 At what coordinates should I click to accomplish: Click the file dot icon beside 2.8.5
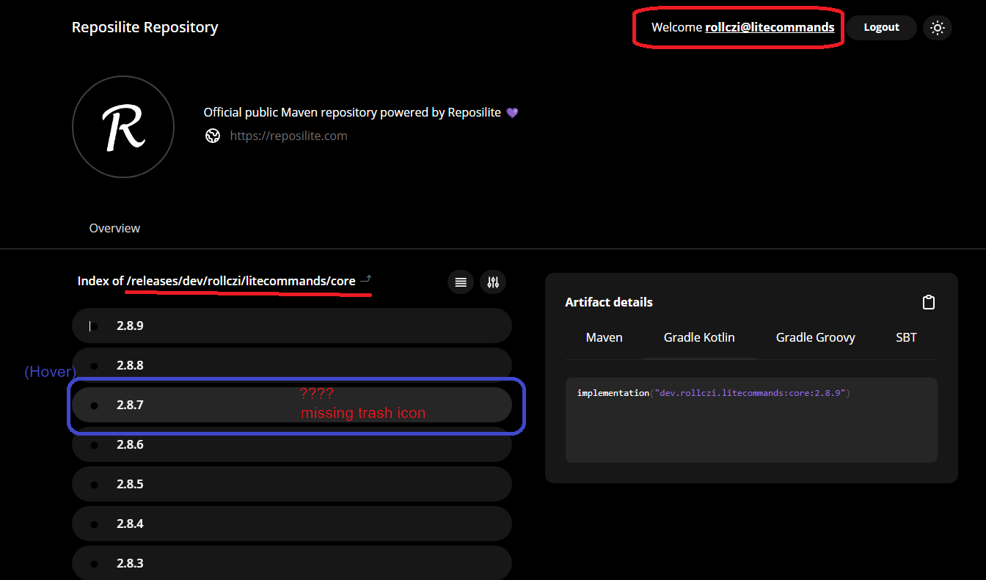(94, 483)
